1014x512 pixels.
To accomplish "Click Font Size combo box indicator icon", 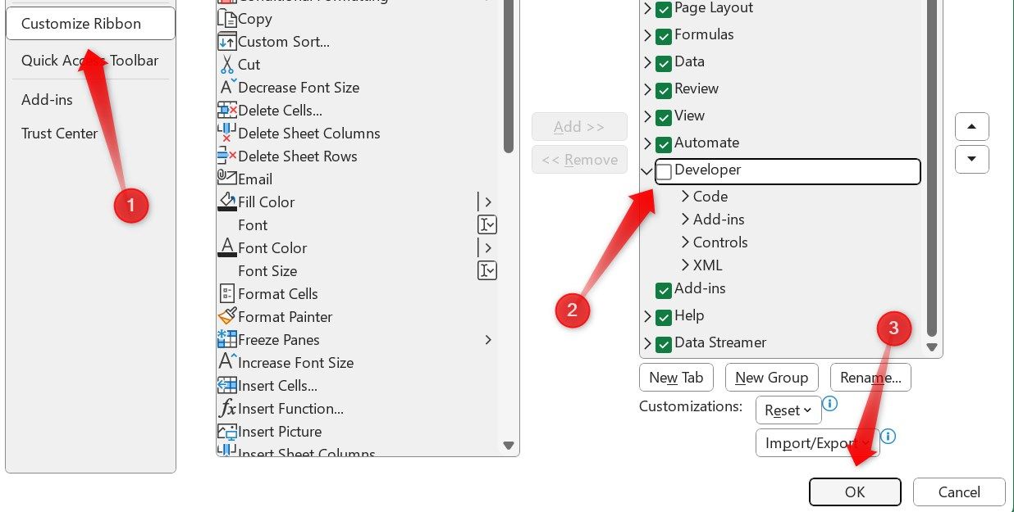I will (487, 270).
